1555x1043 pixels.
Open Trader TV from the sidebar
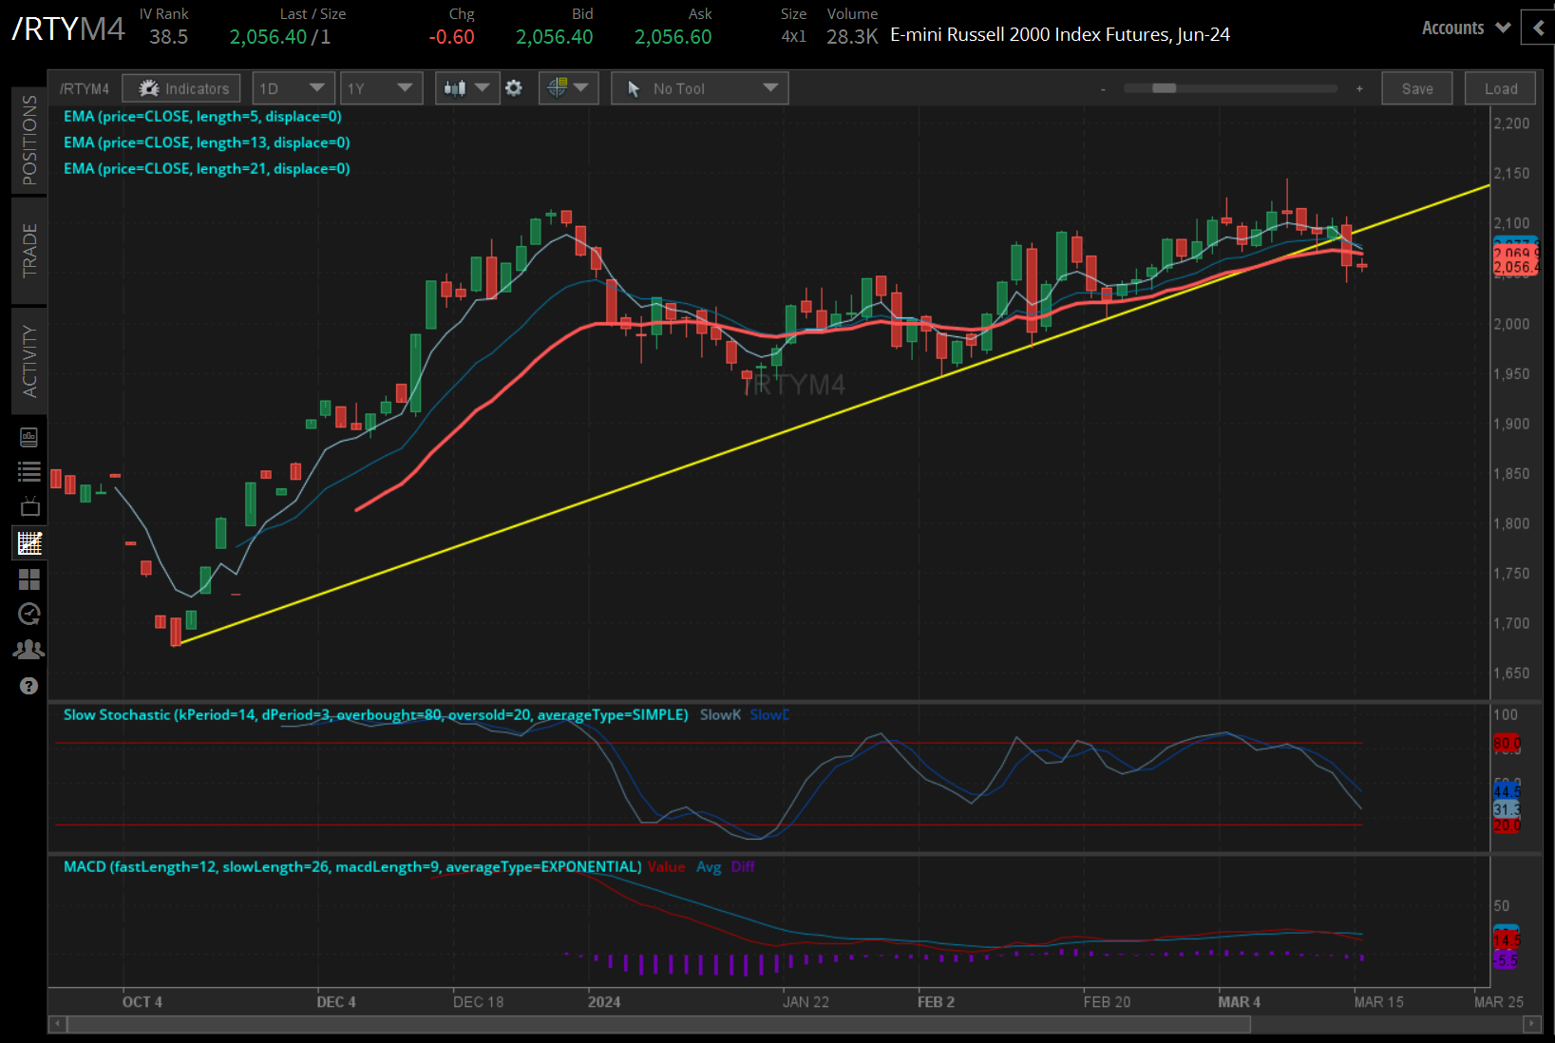coord(28,506)
